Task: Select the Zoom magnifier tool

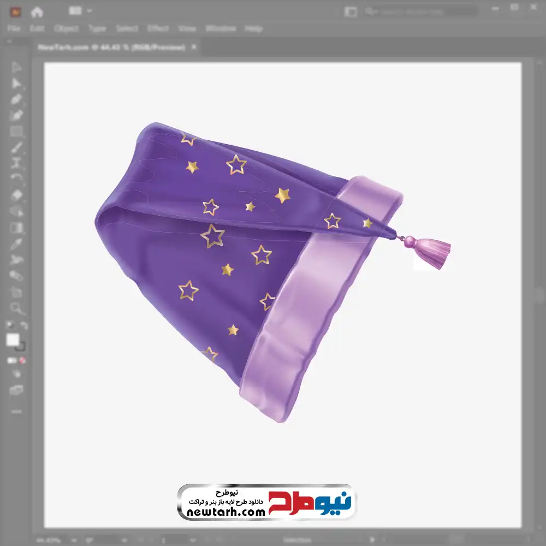Action: [x=16, y=308]
